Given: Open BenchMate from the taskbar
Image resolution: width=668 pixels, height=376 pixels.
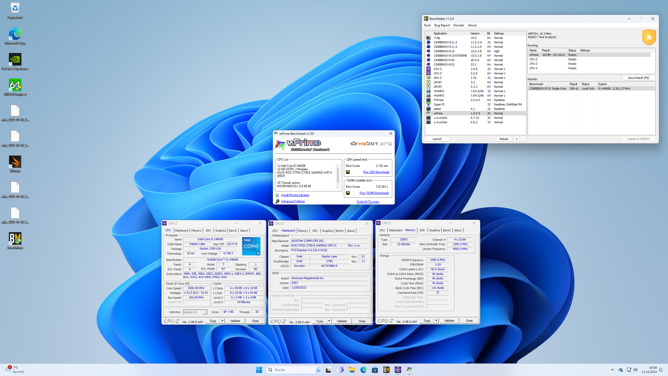Looking at the screenshot, I should 387,370.
